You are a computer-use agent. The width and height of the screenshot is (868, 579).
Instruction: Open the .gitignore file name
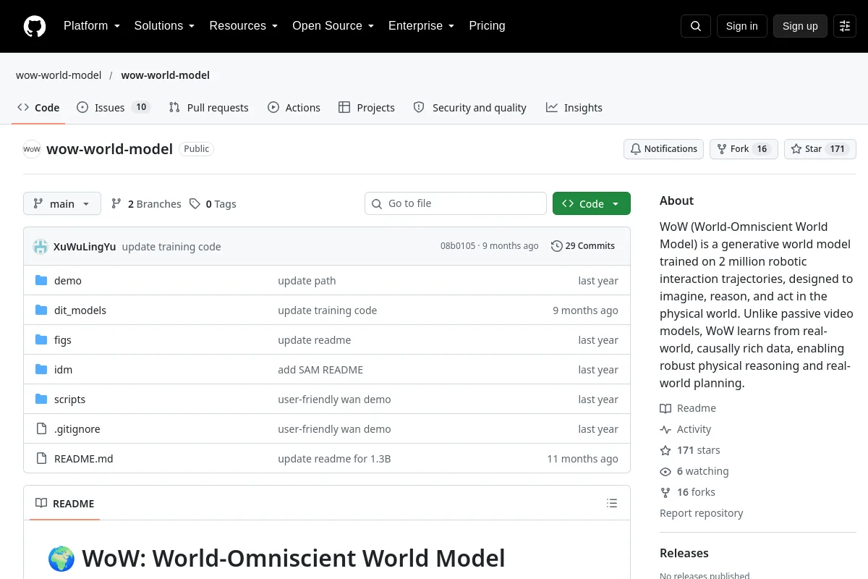pos(77,429)
